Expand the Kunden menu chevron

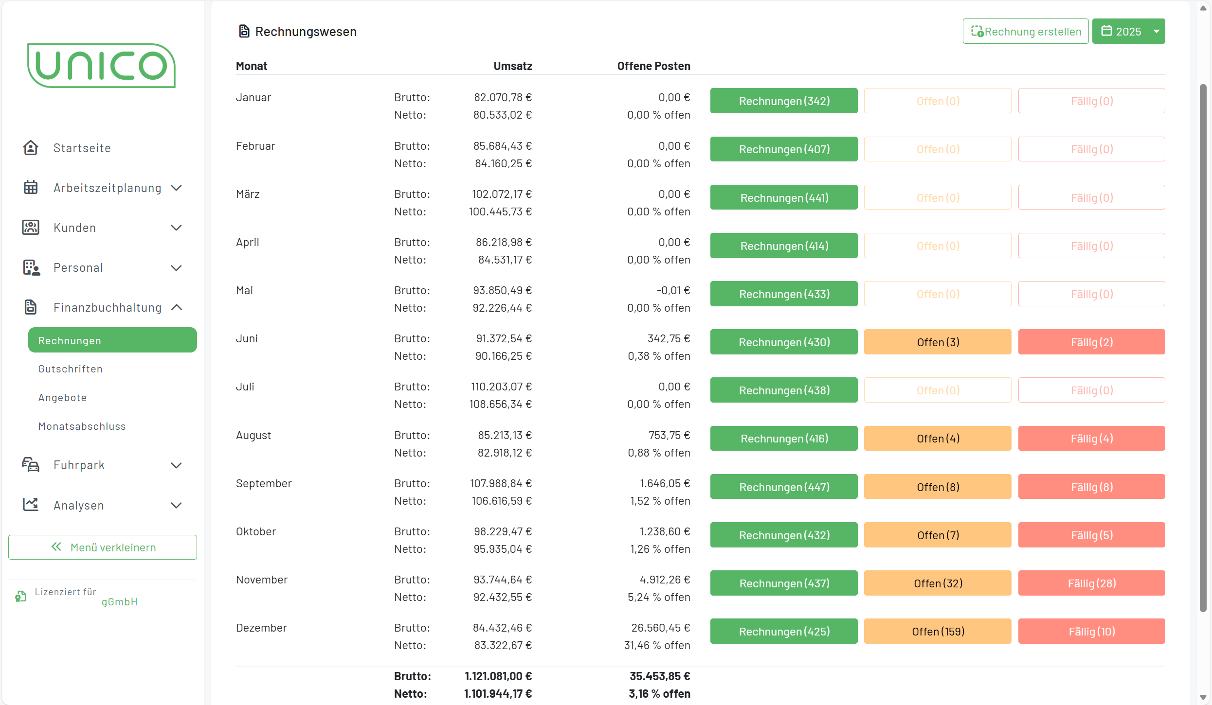177,228
